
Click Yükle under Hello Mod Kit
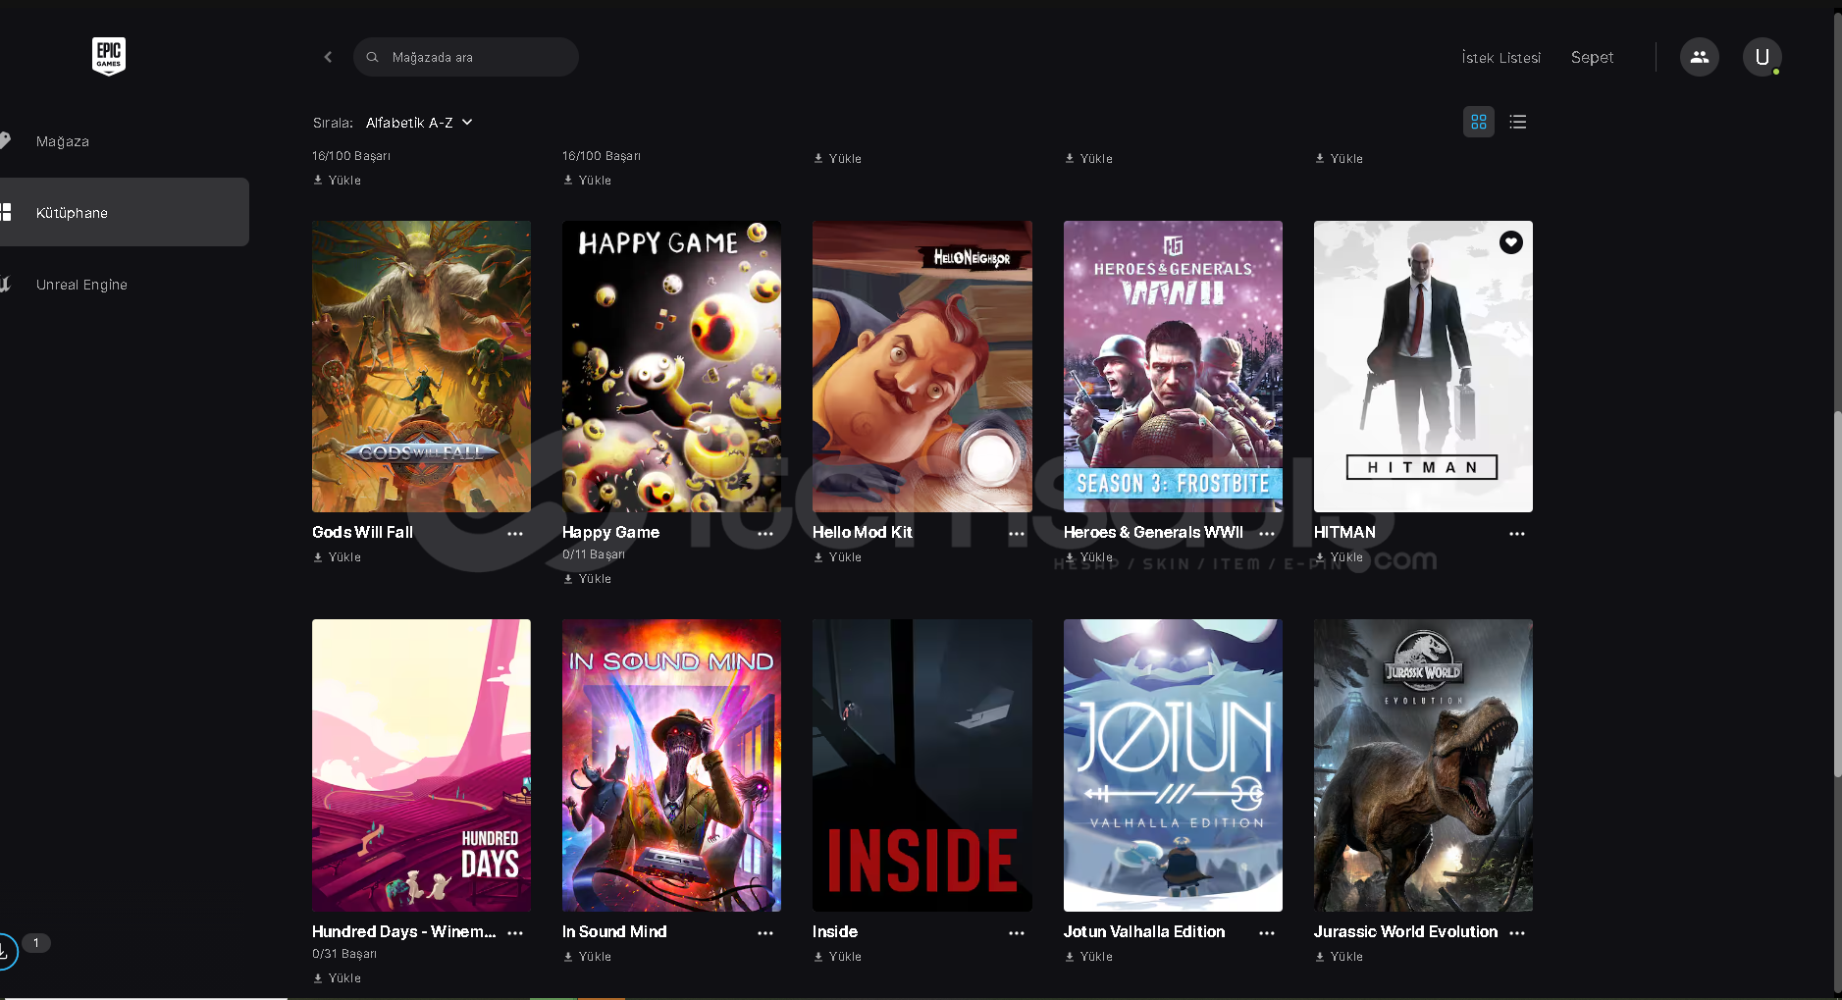(838, 557)
